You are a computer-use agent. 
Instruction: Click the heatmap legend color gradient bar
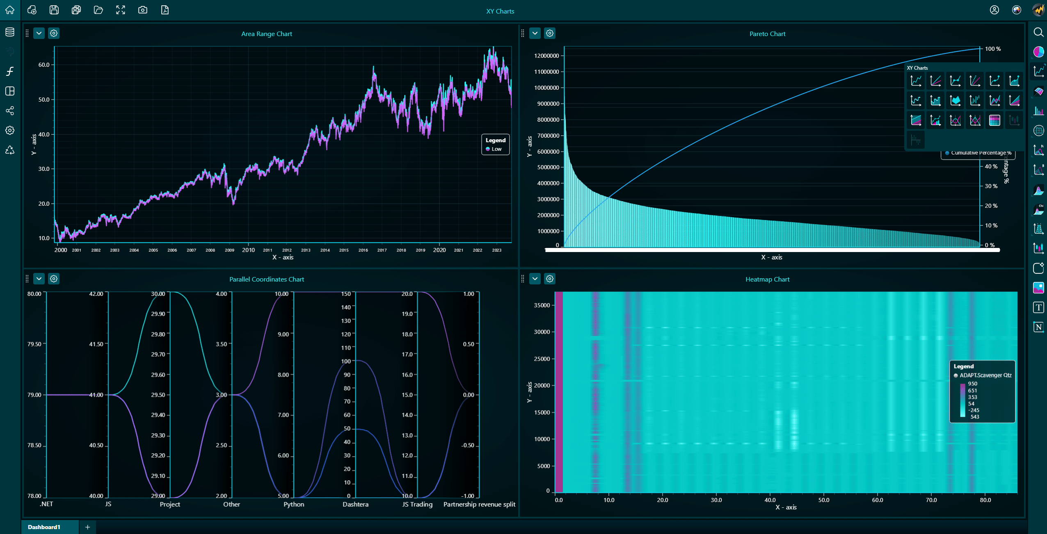click(962, 400)
